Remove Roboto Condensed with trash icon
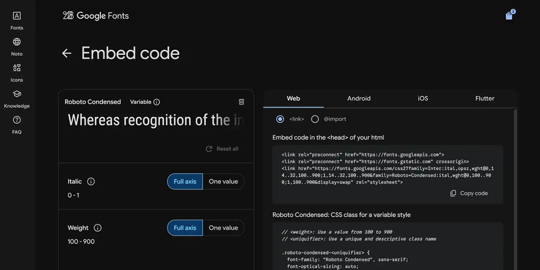Viewport: 540px width, 270px height. coord(241,102)
